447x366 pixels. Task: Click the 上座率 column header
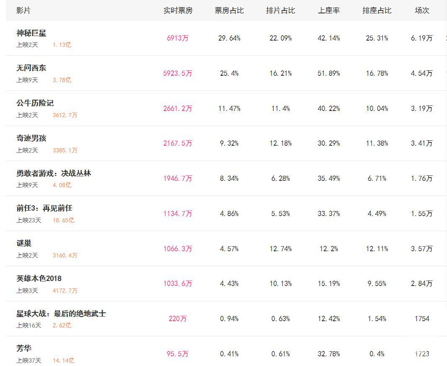[329, 10]
